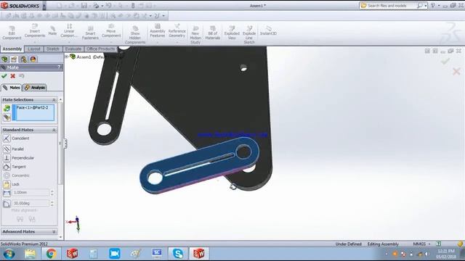Accept the mate with green checkmark
The image size is (465, 261).
coord(4,76)
